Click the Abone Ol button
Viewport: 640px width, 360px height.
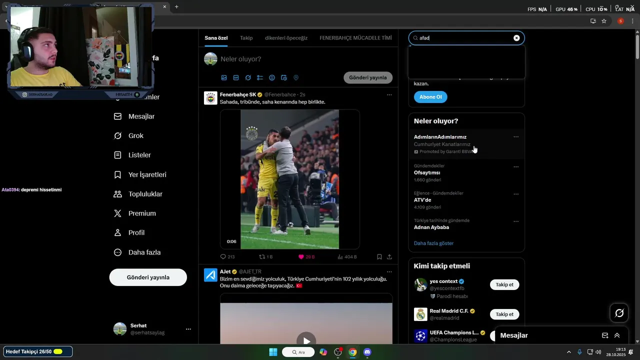click(430, 97)
